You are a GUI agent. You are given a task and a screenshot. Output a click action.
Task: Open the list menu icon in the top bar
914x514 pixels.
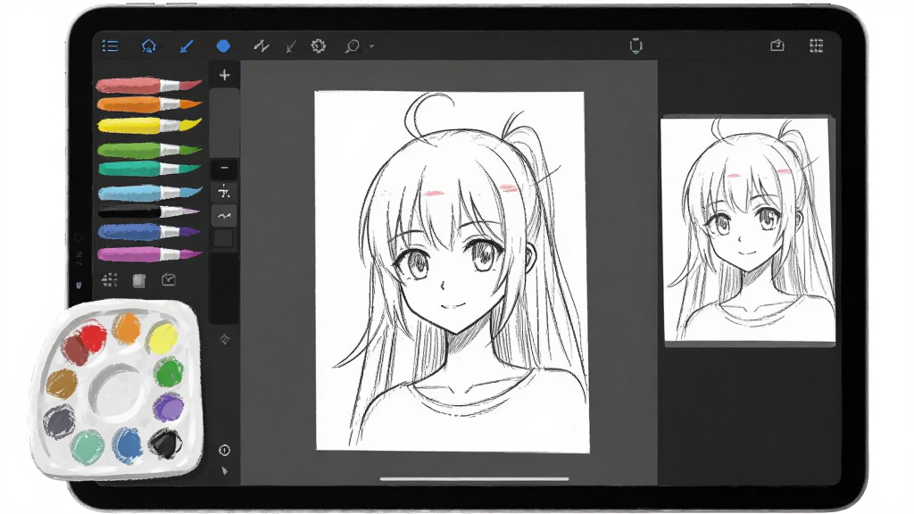(x=110, y=46)
